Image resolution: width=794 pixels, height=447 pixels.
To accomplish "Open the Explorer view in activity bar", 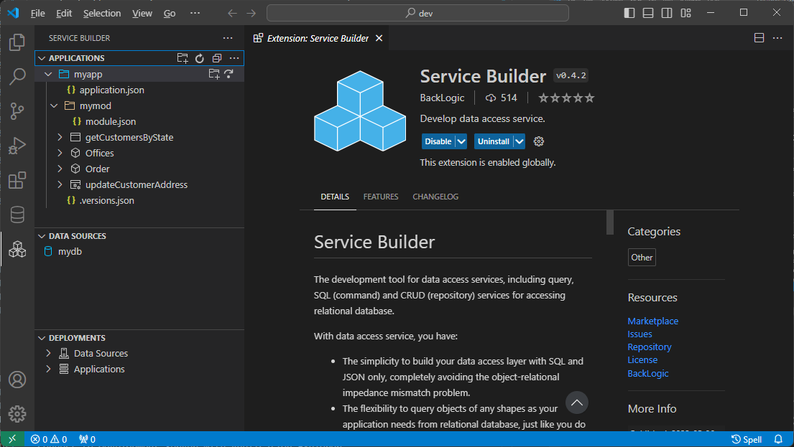I will coord(17,42).
